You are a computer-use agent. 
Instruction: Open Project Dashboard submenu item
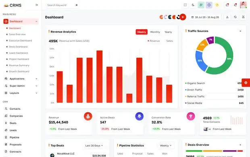click(x=19, y=59)
